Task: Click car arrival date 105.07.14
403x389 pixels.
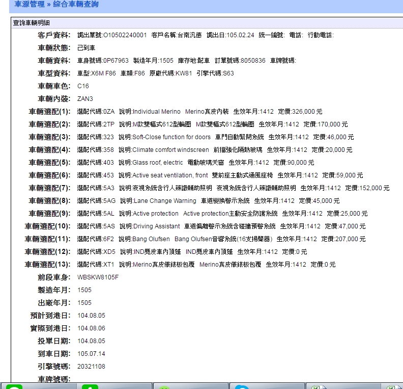Action: (91, 354)
